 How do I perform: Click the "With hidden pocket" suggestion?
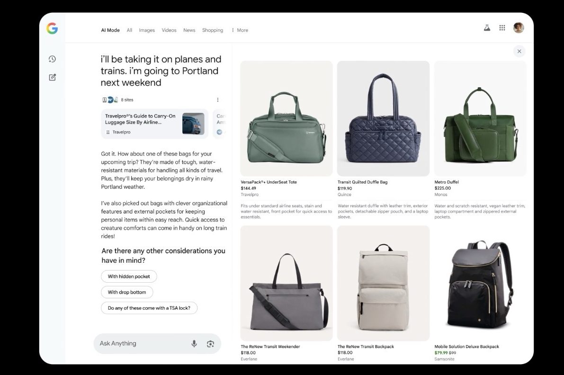tap(129, 277)
